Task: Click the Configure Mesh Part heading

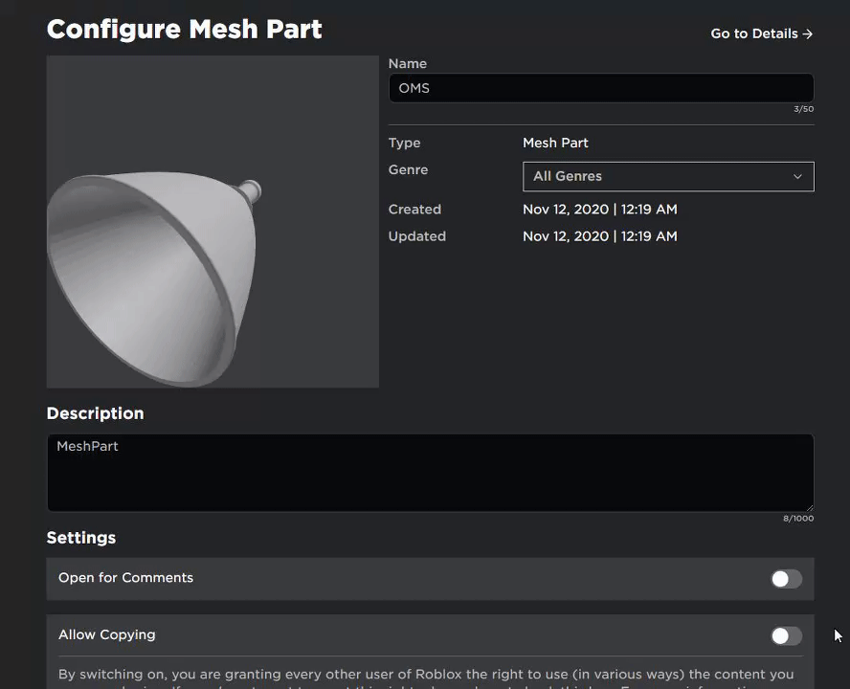Action: tap(185, 30)
